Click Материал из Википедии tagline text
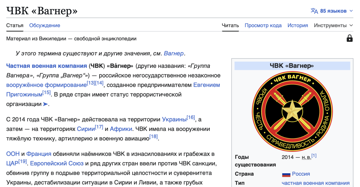 pos(71,39)
